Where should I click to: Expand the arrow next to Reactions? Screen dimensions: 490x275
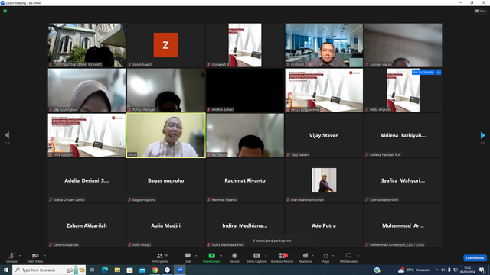(x=312, y=256)
